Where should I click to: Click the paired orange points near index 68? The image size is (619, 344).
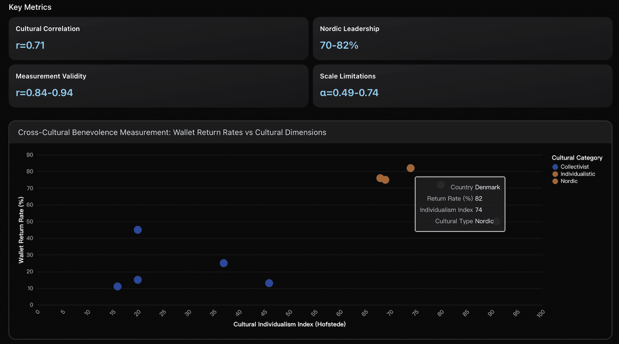(382, 179)
